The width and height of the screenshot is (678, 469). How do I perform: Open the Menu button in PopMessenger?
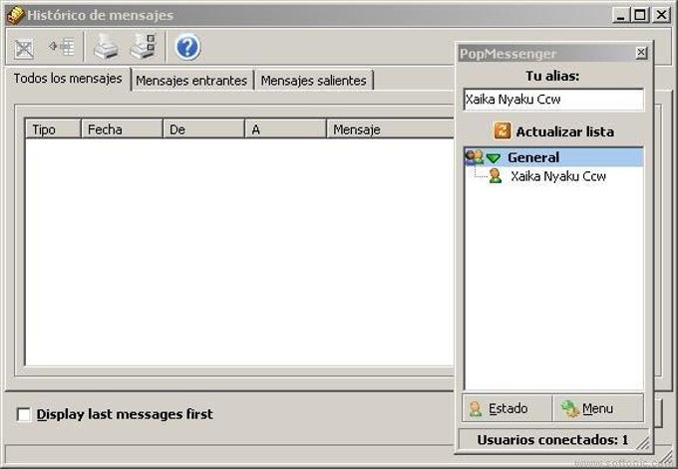pyautogui.click(x=598, y=408)
